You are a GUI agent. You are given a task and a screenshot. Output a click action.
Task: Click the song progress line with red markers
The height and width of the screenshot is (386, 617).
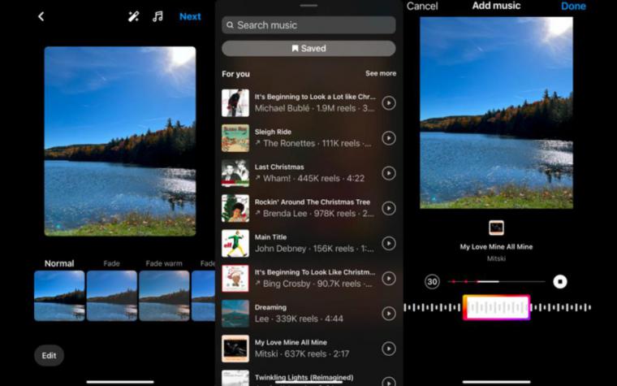[x=497, y=282]
